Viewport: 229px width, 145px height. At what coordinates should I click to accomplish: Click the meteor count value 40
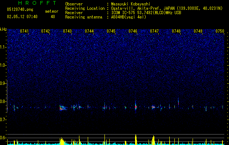(x=53, y=17)
